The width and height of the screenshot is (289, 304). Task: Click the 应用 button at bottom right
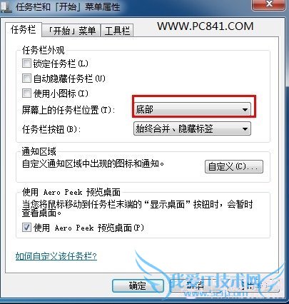(x=253, y=285)
